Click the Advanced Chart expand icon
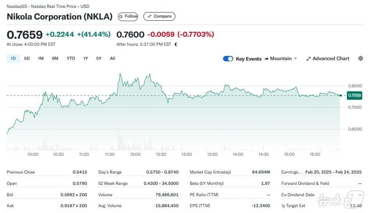The height and width of the screenshot is (213, 368). pyautogui.click(x=309, y=59)
